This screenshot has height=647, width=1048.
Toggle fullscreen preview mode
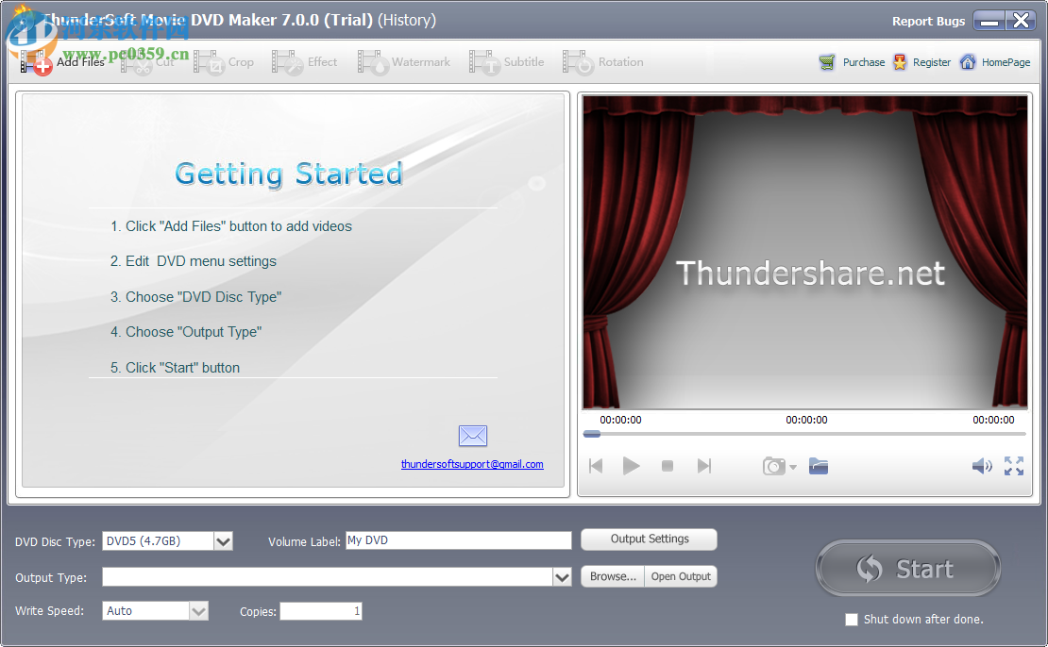click(x=1014, y=465)
